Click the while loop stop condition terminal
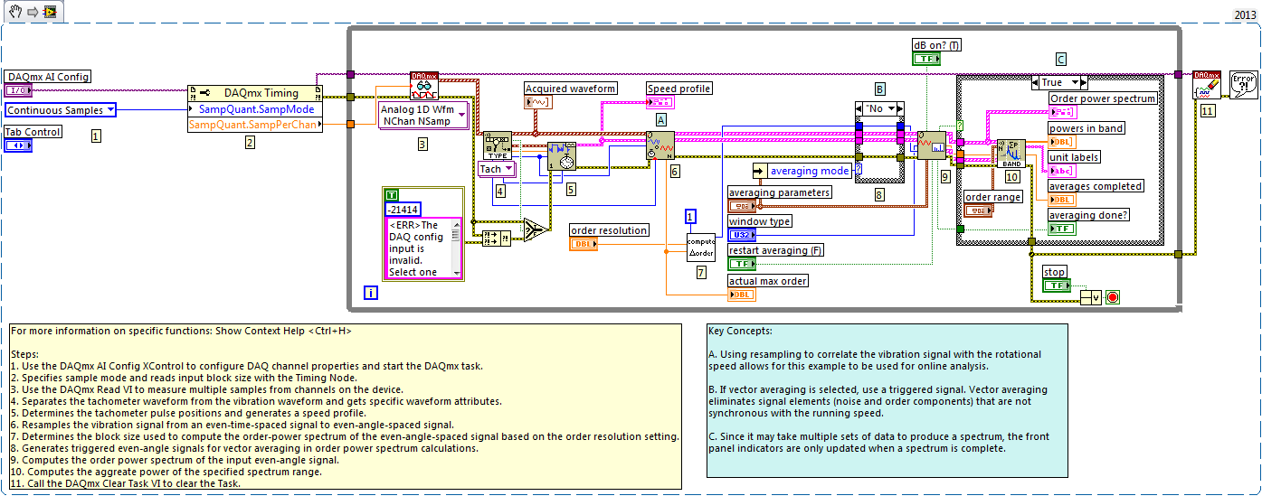1262x496 pixels. click(x=1112, y=297)
